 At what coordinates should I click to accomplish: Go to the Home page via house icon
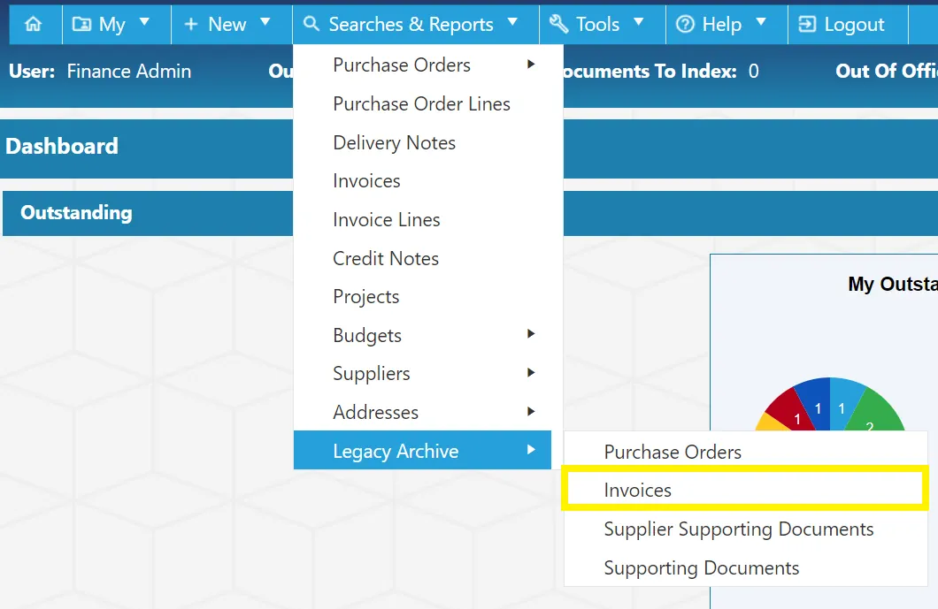pyautogui.click(x=34, y=24)
